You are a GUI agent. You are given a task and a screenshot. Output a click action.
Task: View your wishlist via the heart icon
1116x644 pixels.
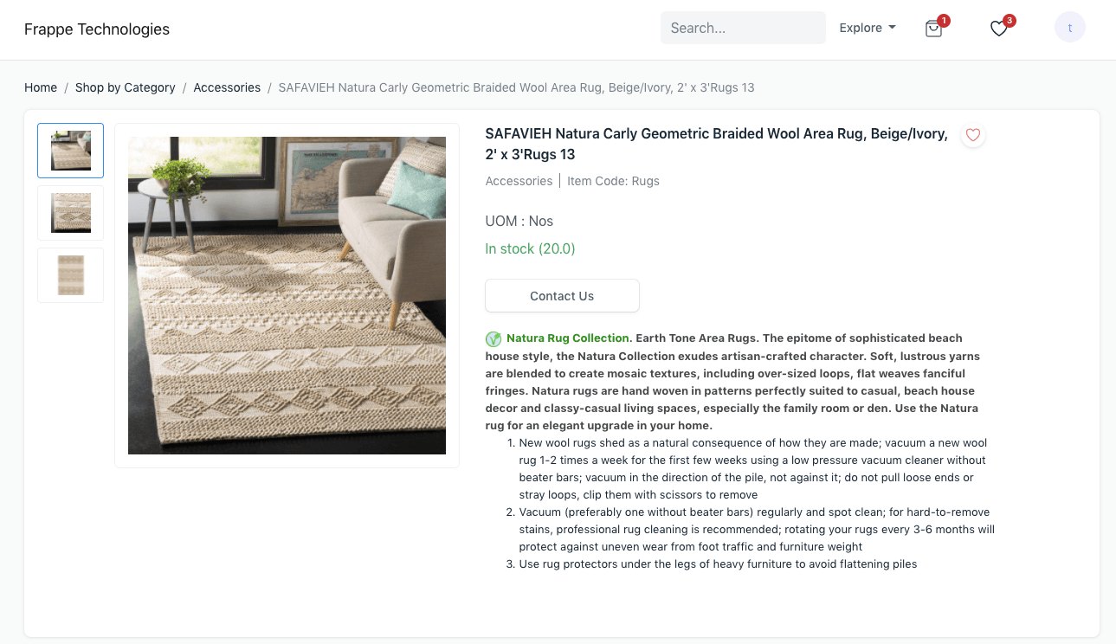(x=998, y=28)
